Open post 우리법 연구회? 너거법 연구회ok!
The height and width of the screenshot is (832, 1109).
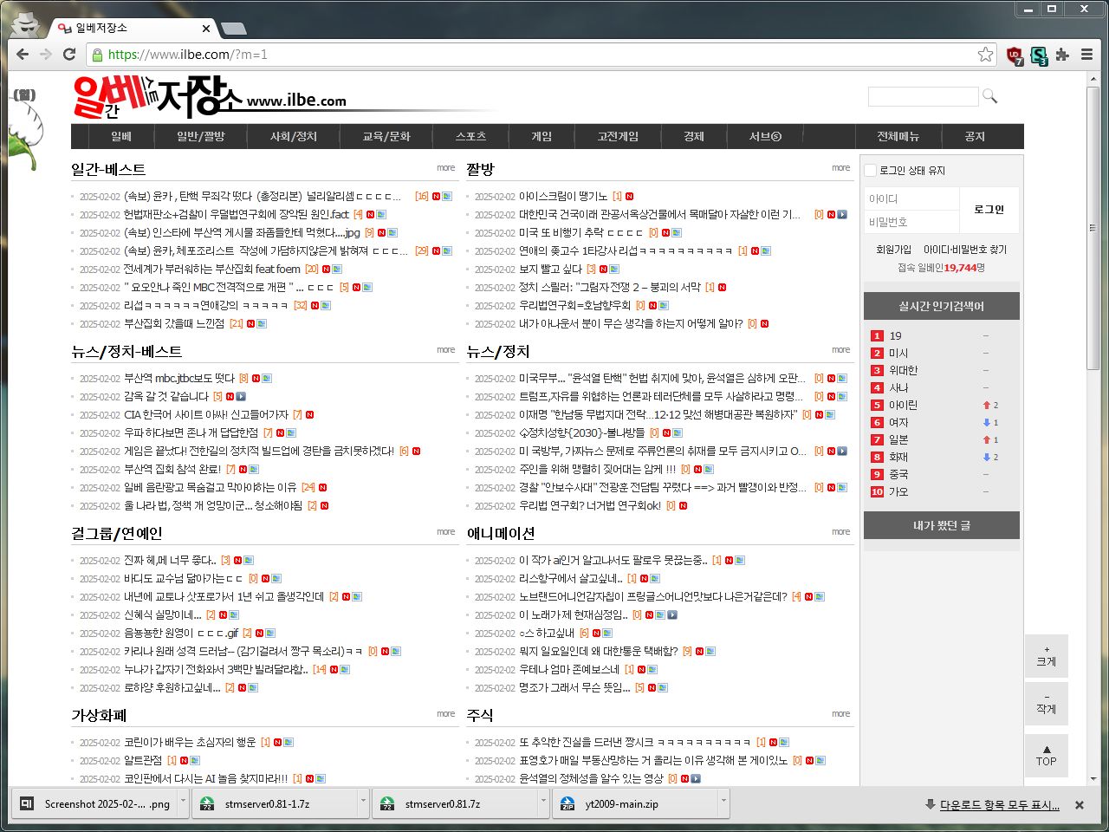click(x=590, y=506)
